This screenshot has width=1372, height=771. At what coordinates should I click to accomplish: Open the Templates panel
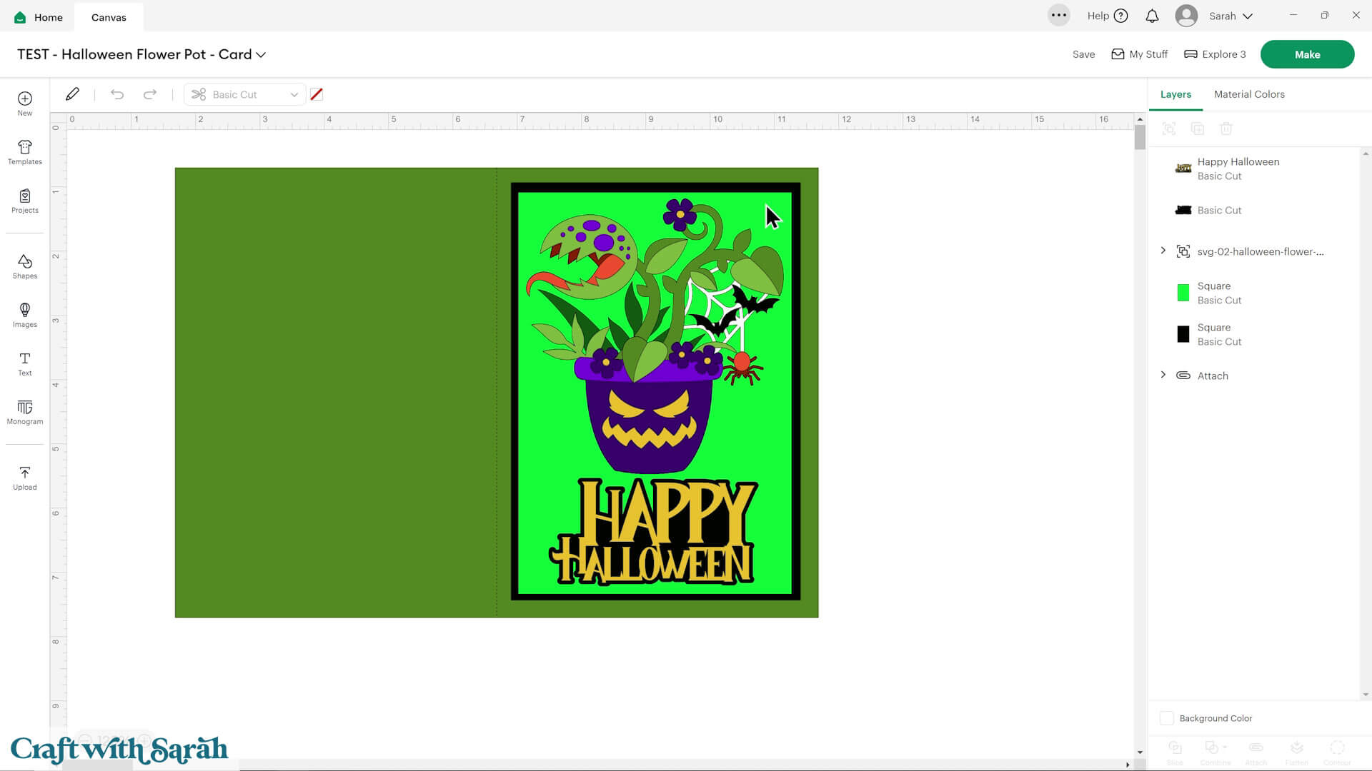pos(25,152)
